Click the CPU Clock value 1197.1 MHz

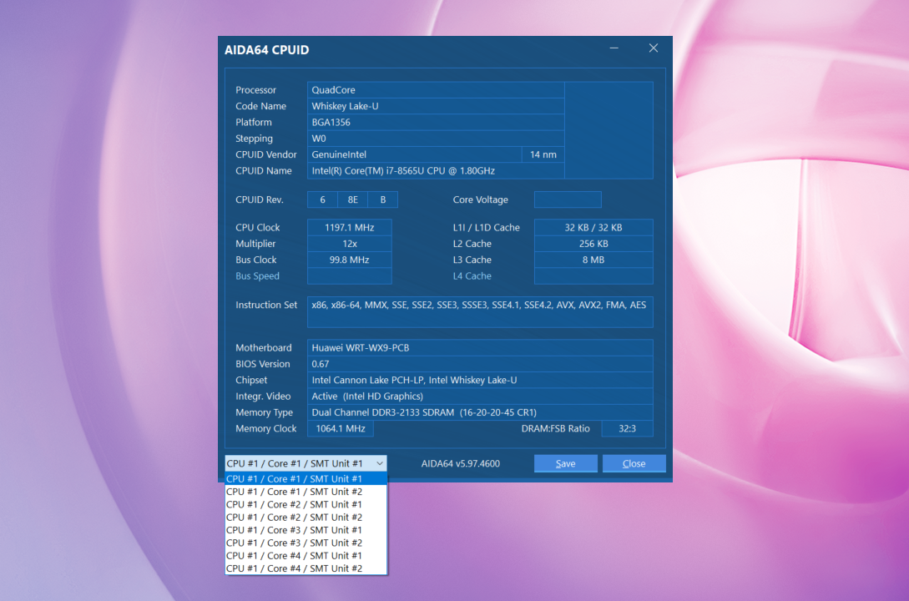click(349, 228)
